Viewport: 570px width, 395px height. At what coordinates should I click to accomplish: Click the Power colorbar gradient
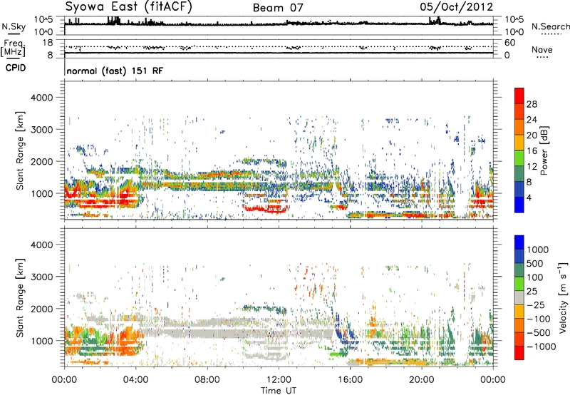tap(519, 150)
